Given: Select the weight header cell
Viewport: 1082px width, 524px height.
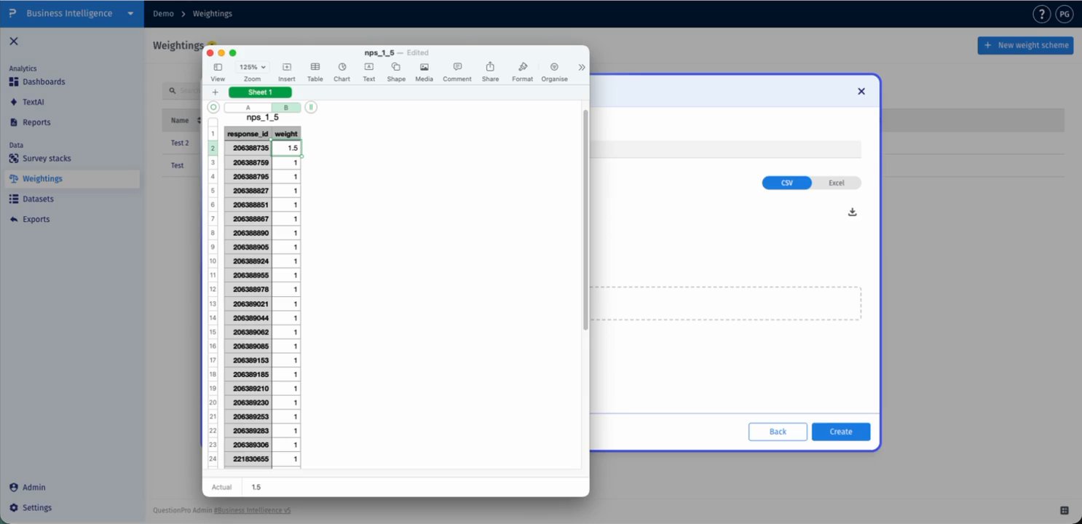Looking at the screenshot, I should click(286, 134).
